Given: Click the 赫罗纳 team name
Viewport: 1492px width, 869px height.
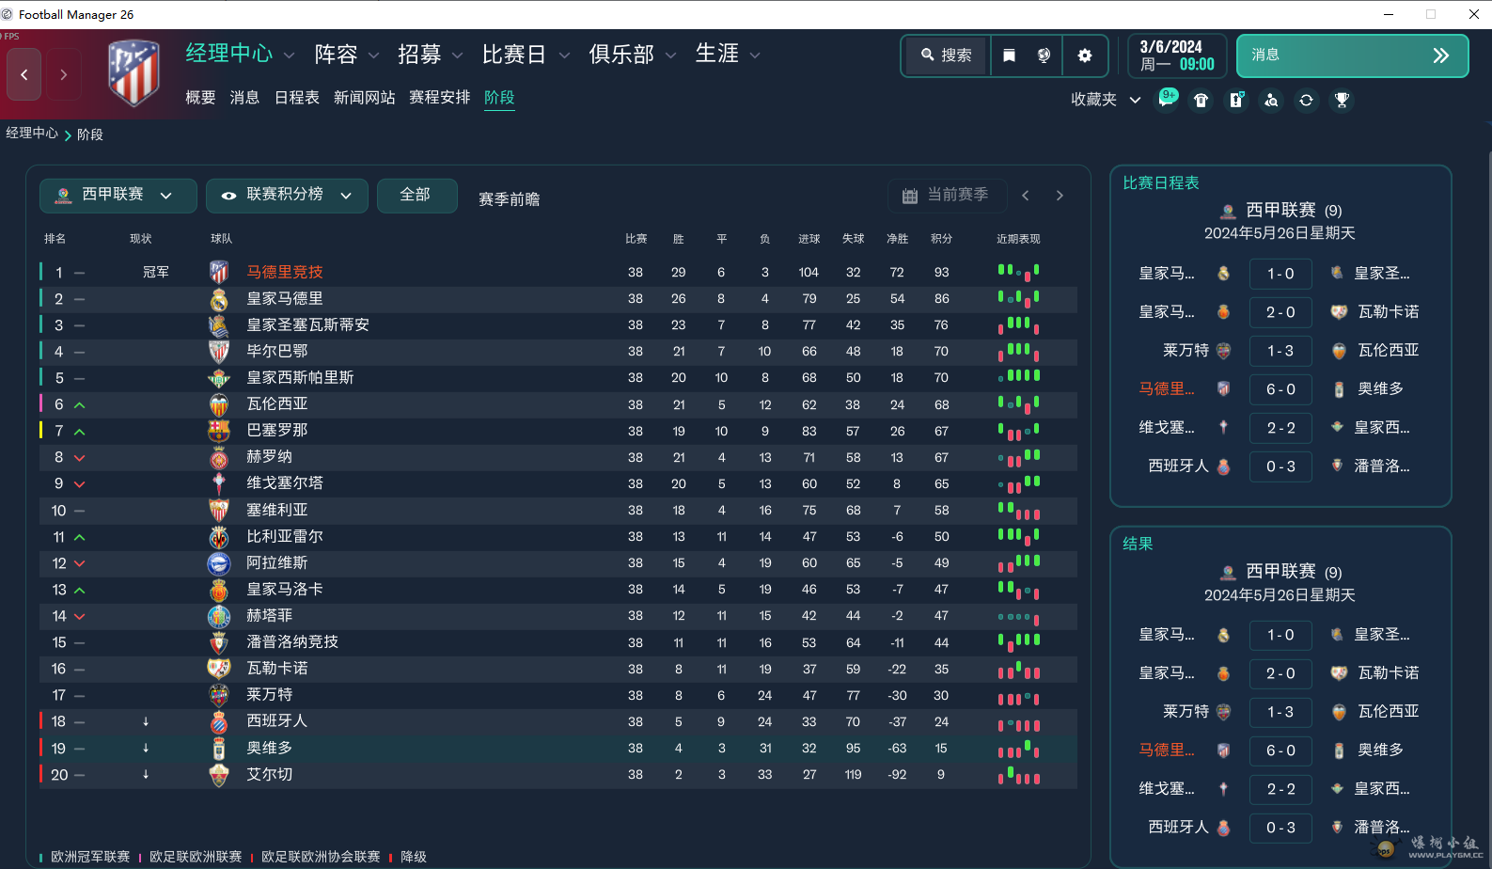Looking at the screenshot, I should click(x=269, y=457).
